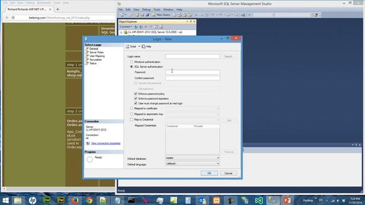Select SQL Server authentication
Viewport: 365px width, 205px height.
[x=132, y=67]
